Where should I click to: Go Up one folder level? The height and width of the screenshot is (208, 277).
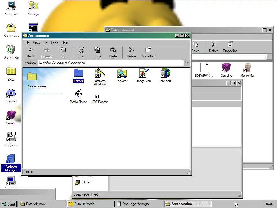coord(62,53)
